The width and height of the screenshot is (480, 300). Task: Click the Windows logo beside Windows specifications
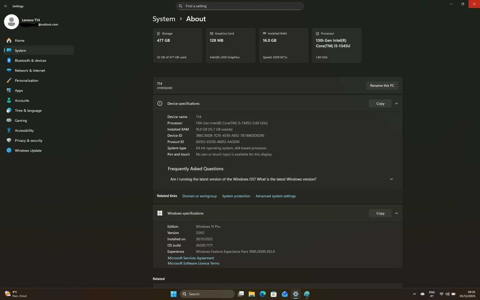[x=160, y=213]
